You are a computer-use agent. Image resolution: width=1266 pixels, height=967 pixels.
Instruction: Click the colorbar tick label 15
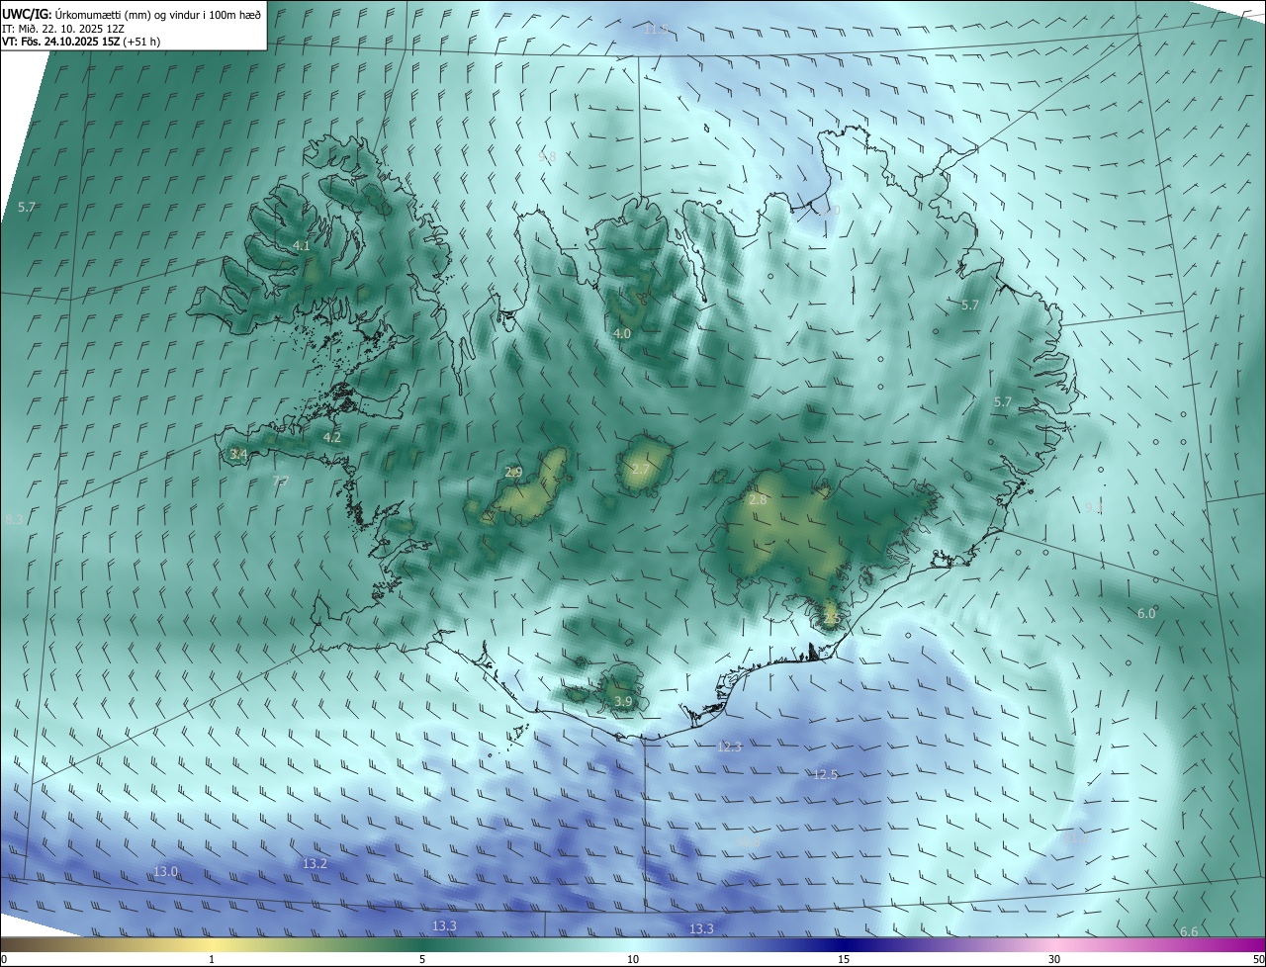coord(844,959)
